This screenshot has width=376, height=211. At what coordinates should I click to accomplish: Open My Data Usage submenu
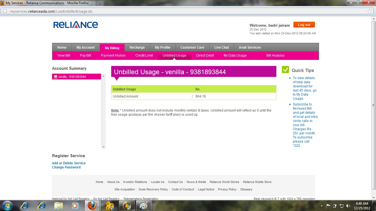[x=235, y=55]
